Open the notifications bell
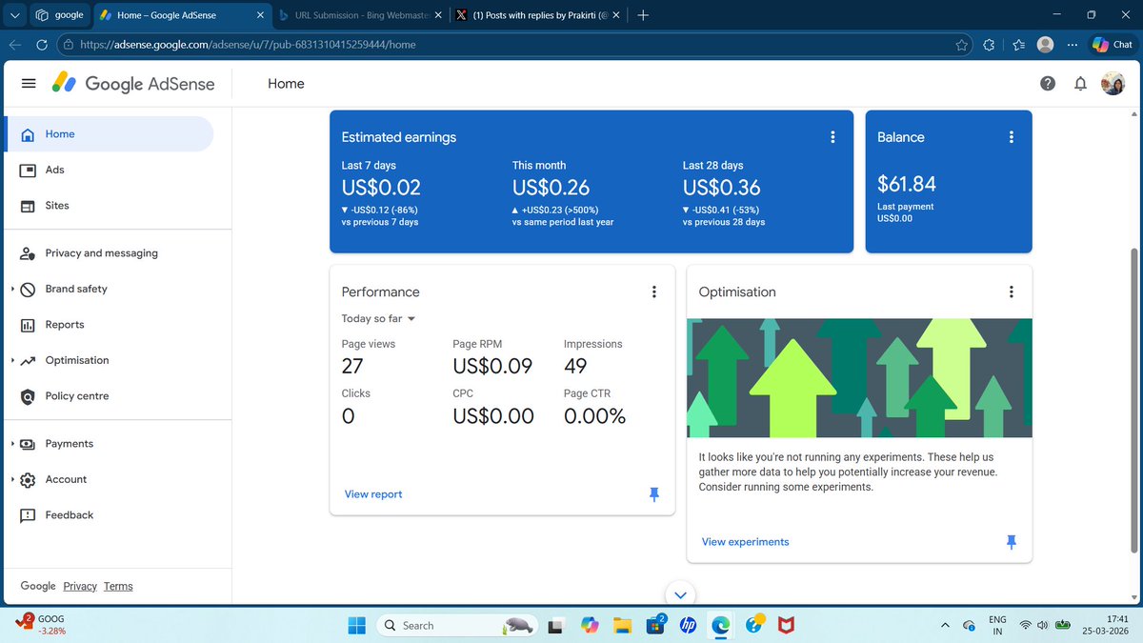The image size is (1143, 643). tap(1080, 84)
